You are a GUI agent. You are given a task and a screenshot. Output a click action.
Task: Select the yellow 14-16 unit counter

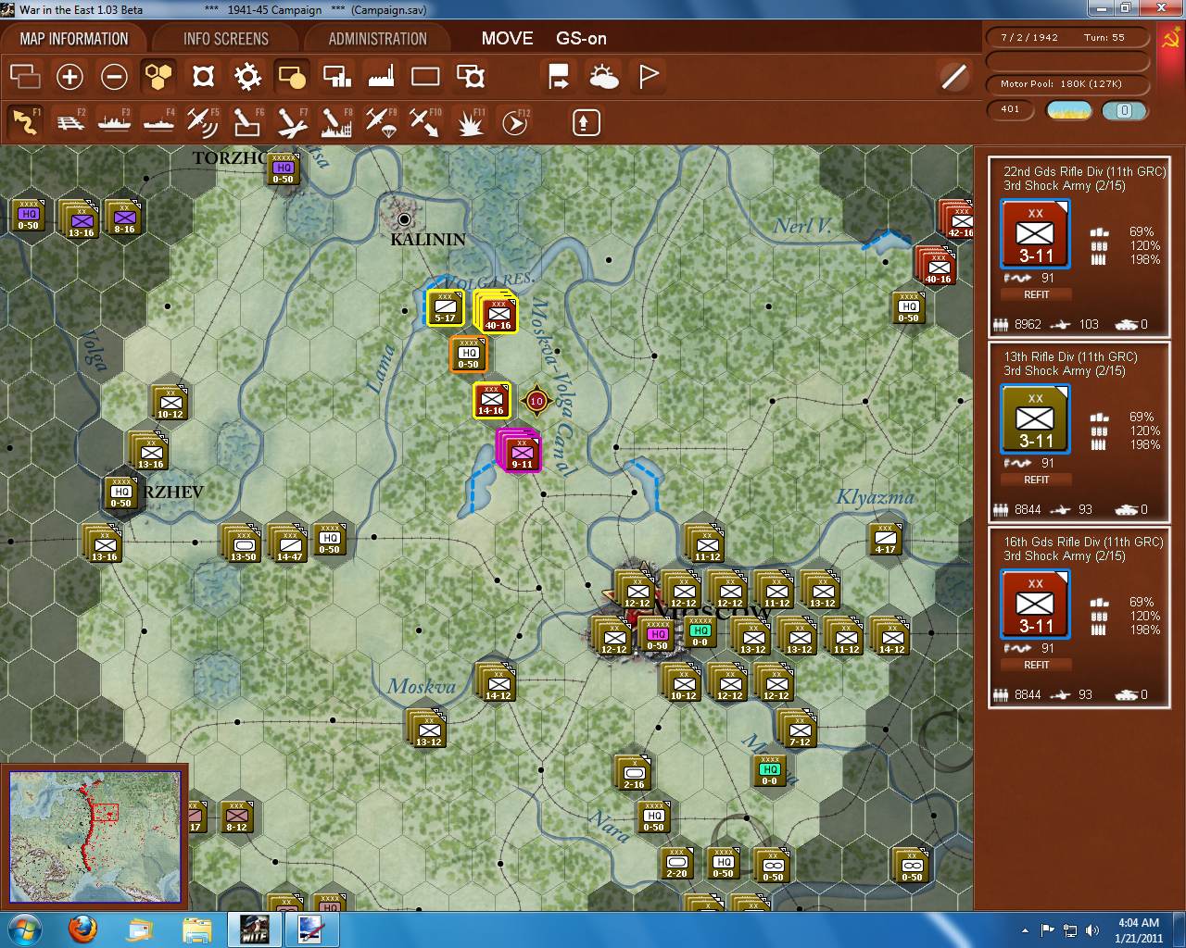[x=491, y=400]
